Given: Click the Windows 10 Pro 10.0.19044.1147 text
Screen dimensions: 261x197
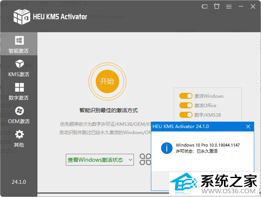Looking at the screenshot, I should point(208,145).
